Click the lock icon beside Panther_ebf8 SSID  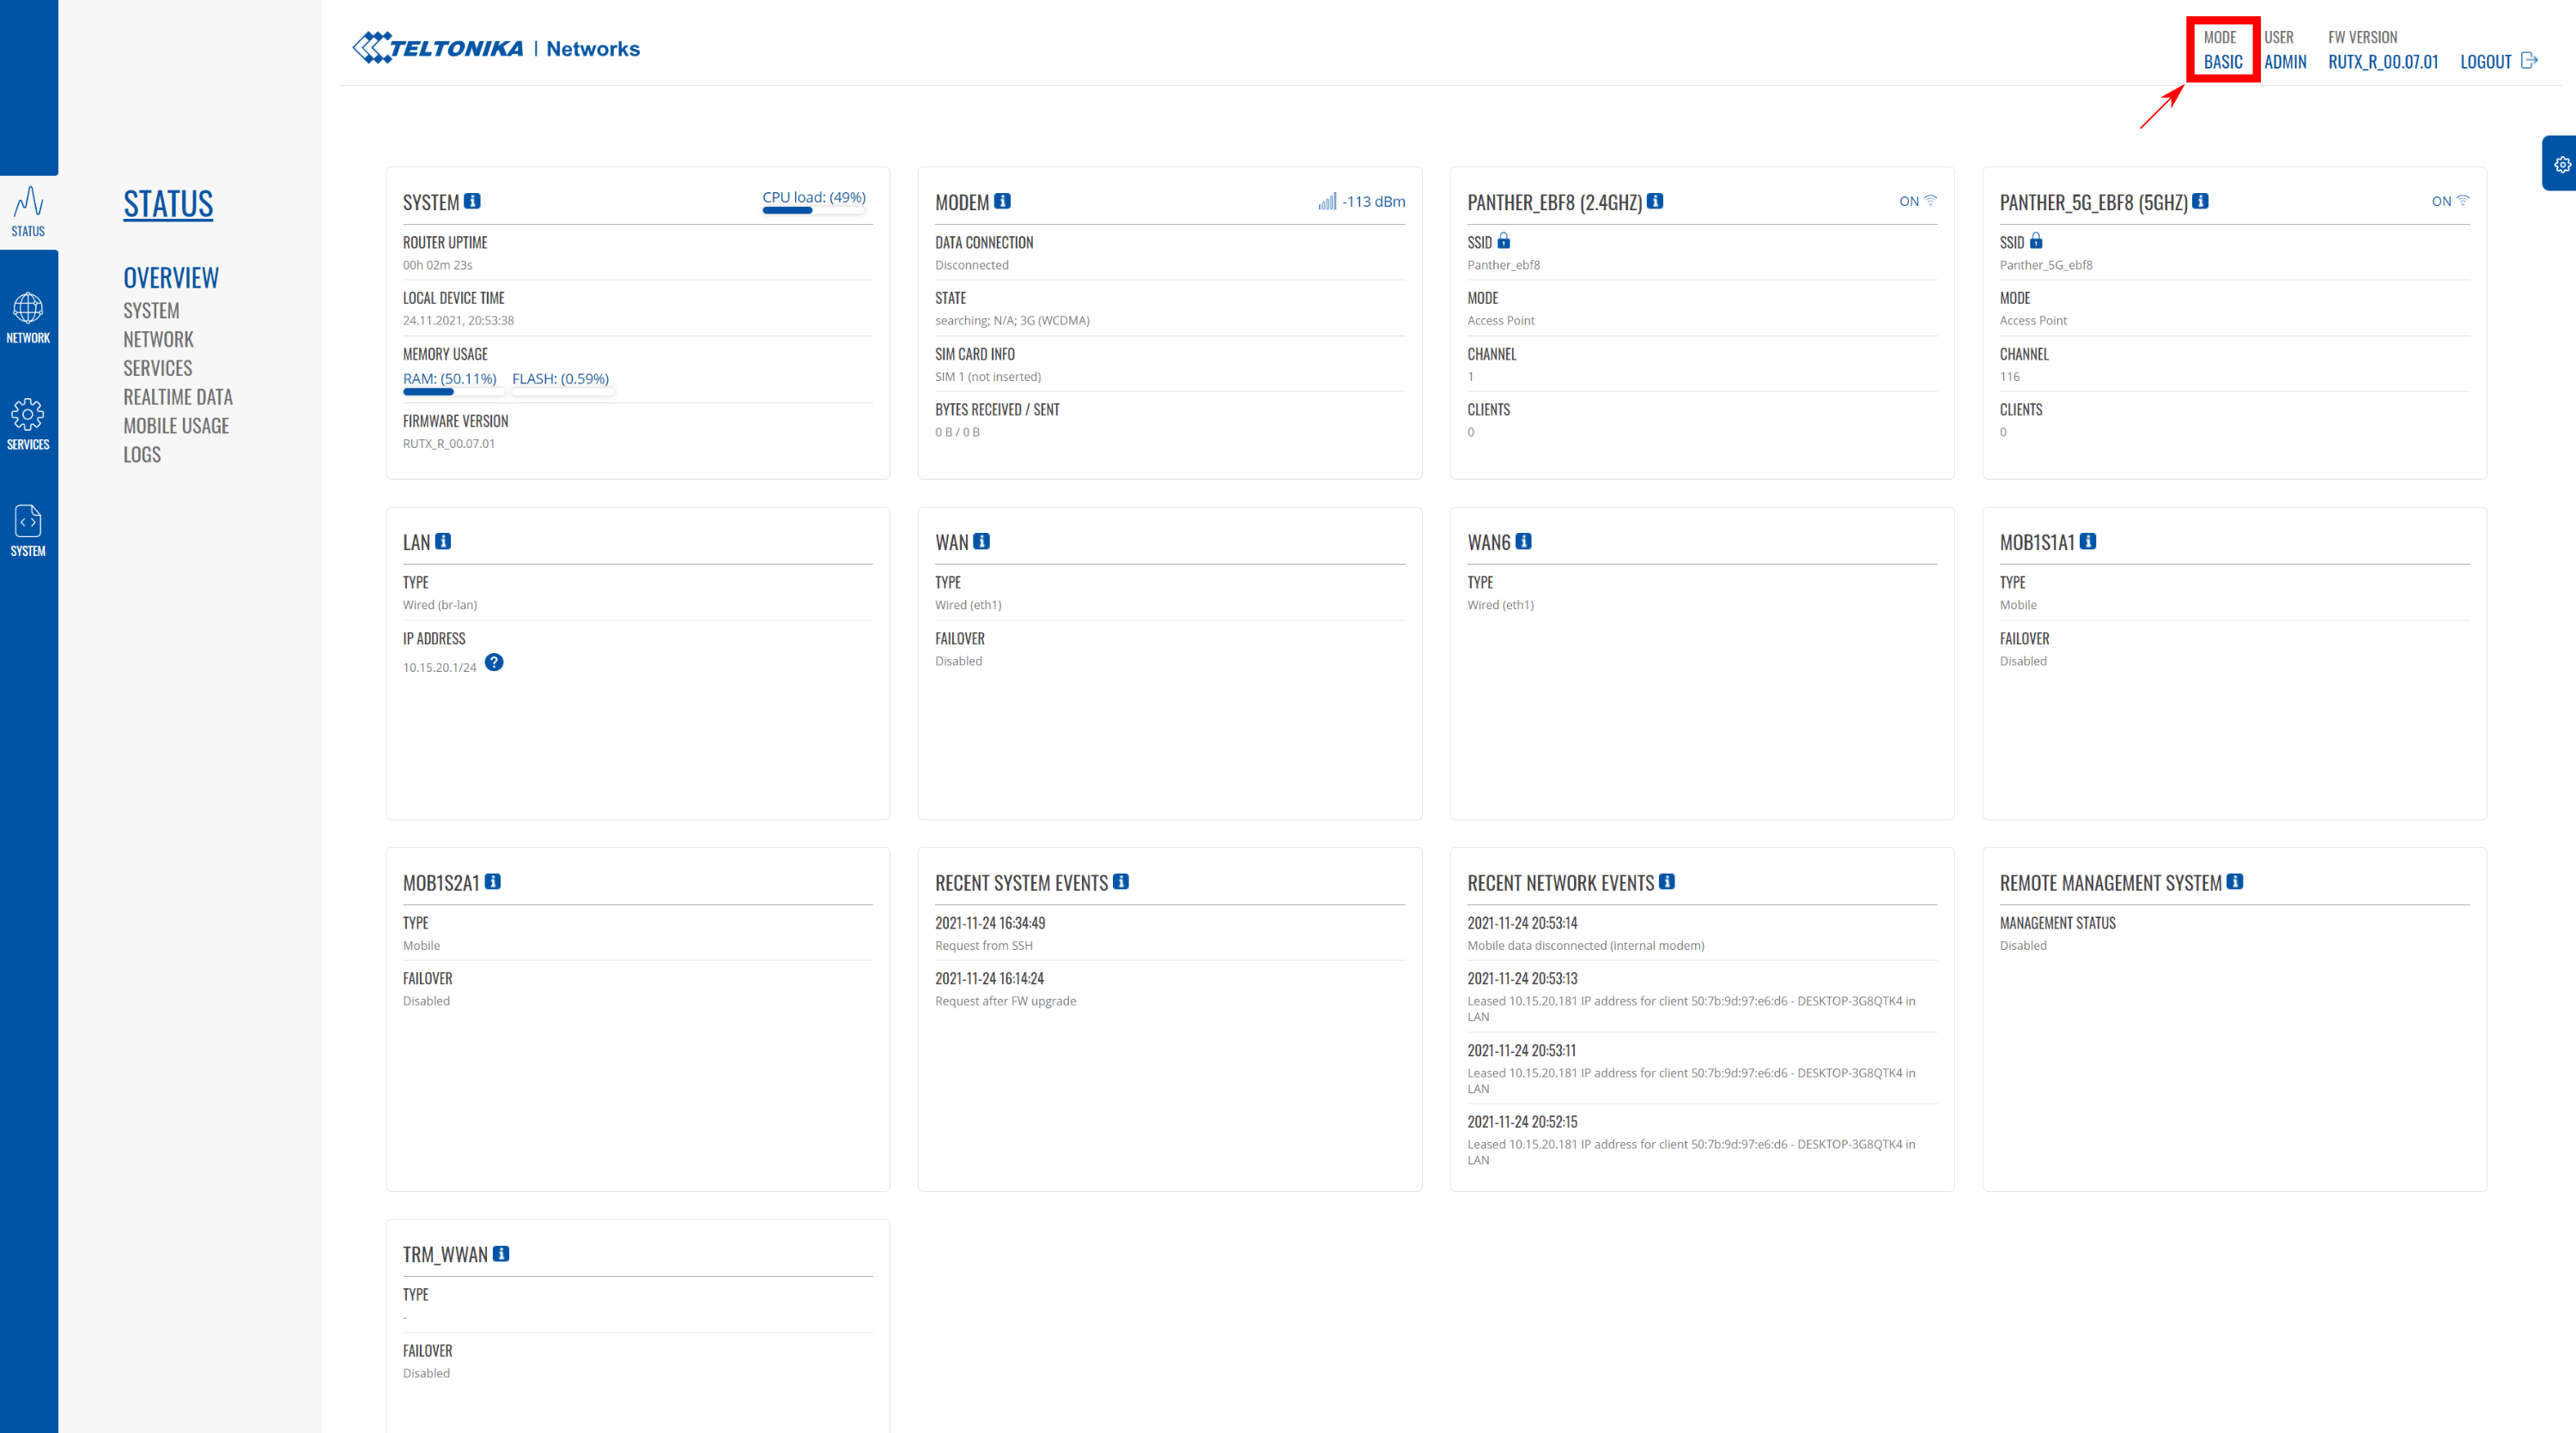[1504, 241]
